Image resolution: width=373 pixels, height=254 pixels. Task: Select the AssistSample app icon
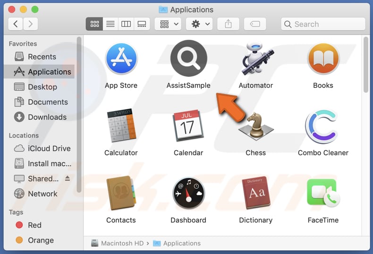coord(189,58)
